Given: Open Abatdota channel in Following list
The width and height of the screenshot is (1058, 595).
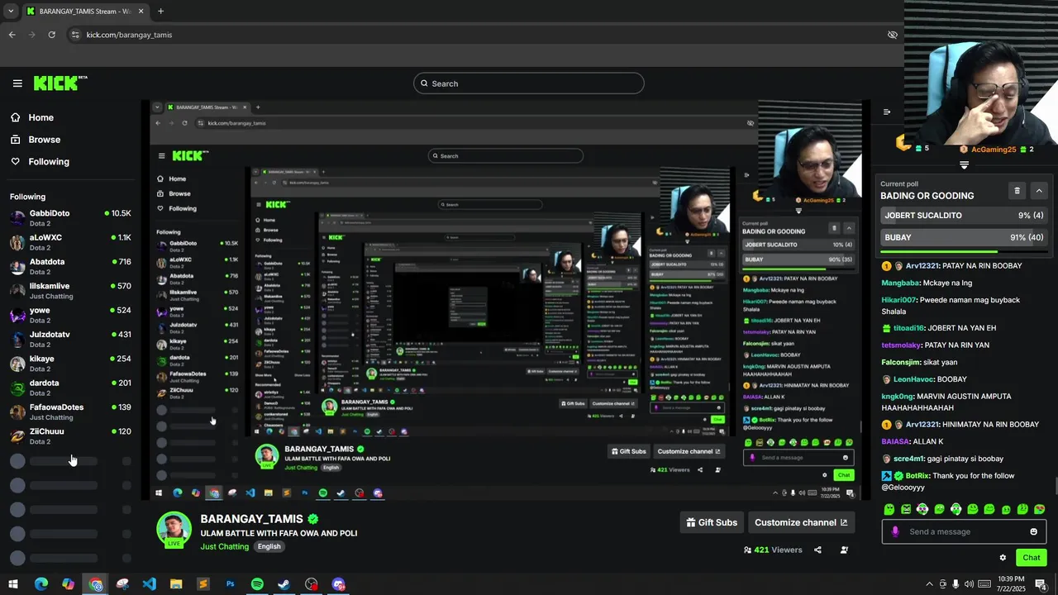Looking at the screenshot, I should 70,266.
